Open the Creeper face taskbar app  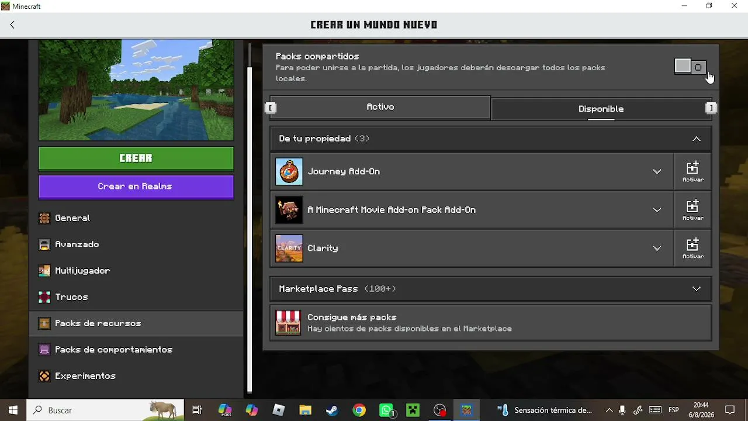click(x=413, y=410)
